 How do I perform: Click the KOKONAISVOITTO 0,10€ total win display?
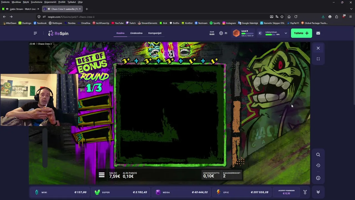[x=211, y=175]
